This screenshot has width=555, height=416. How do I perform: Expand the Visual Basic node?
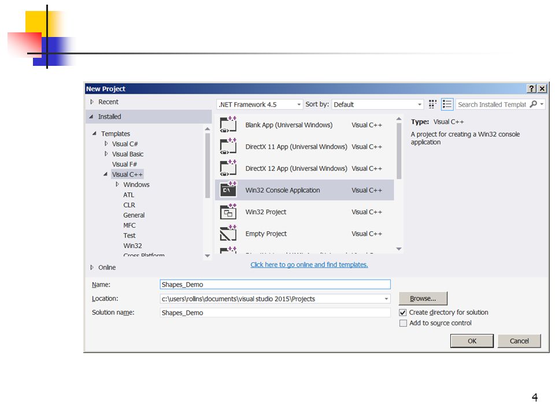(106, 154)
